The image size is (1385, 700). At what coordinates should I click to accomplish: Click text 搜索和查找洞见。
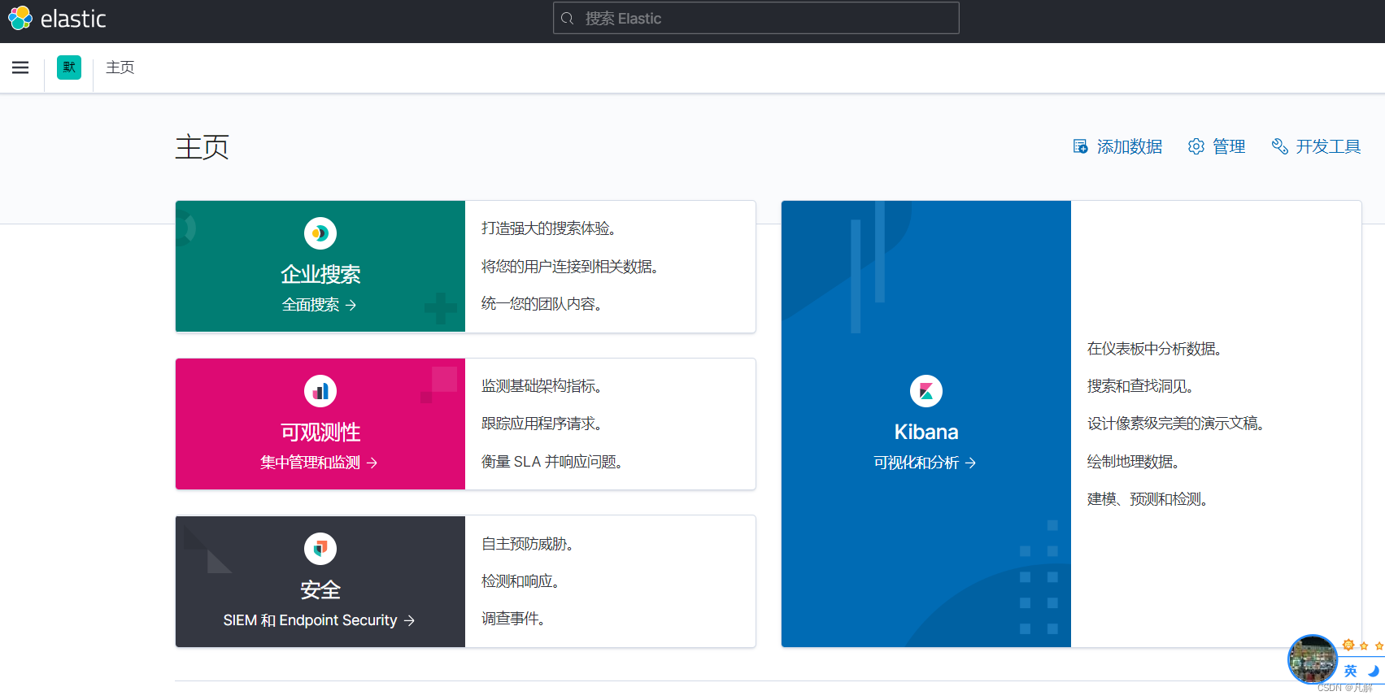click(x=1141, y=386)
